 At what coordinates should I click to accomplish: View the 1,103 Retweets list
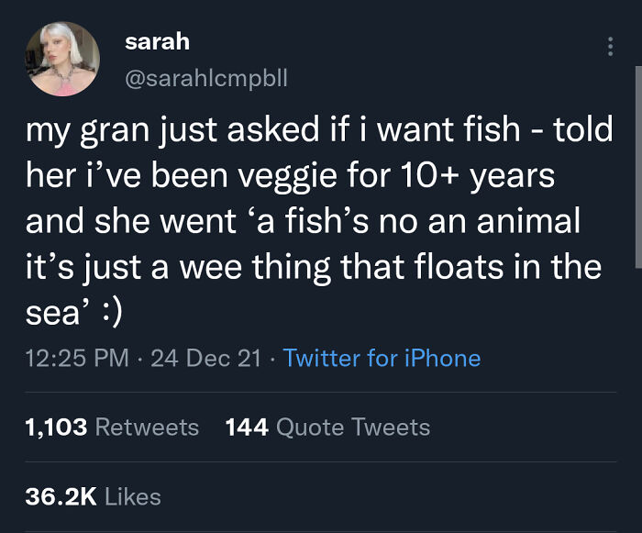113,428
